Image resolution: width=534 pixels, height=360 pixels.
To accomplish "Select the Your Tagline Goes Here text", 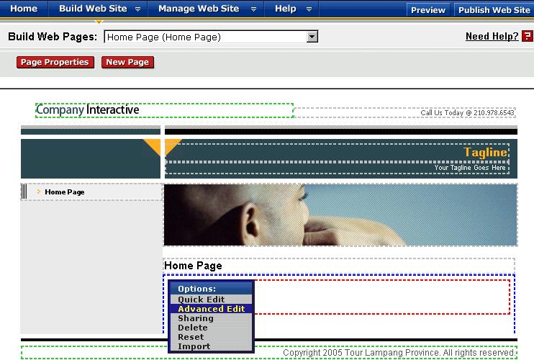I will click(x=470, y=168).
